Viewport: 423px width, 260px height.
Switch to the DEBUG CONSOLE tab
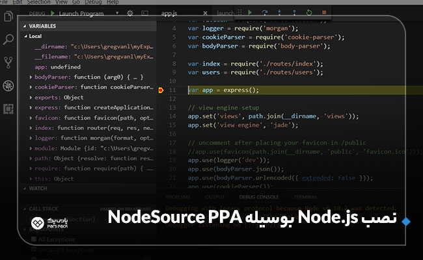click(259, 197)
